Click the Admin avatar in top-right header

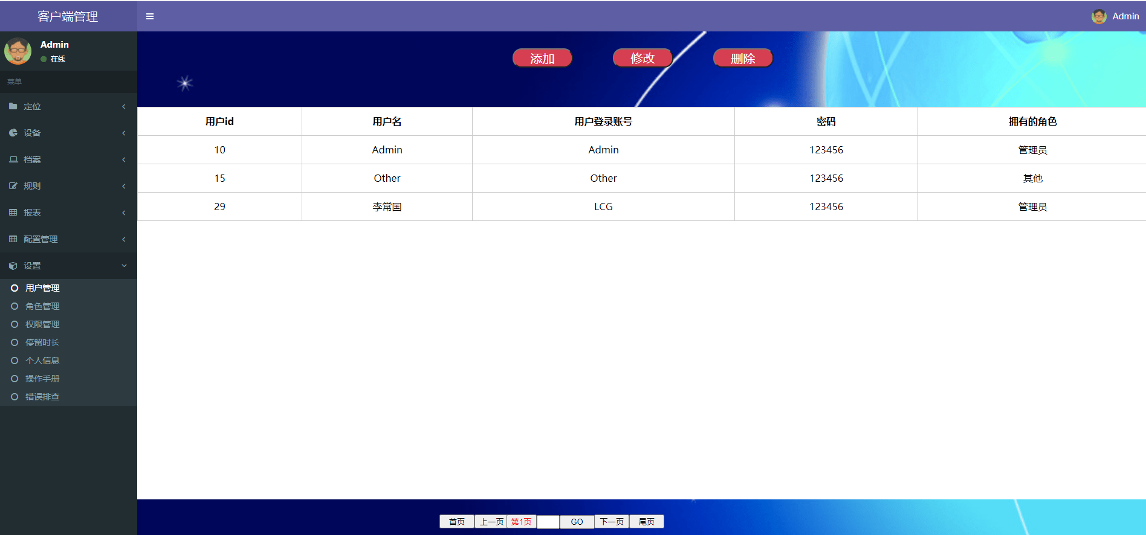point(1099,16)
